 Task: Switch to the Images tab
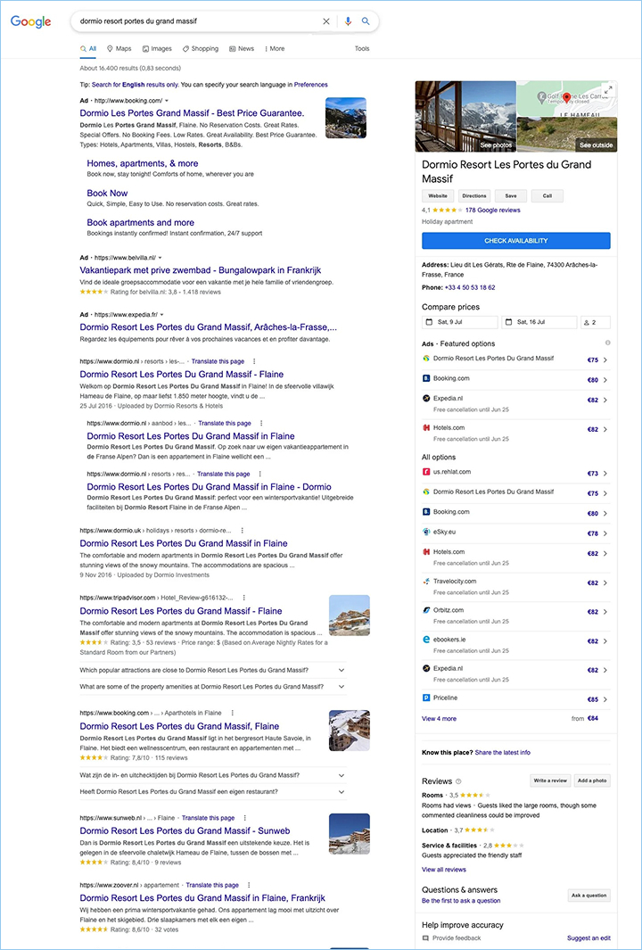coord(158,48)
